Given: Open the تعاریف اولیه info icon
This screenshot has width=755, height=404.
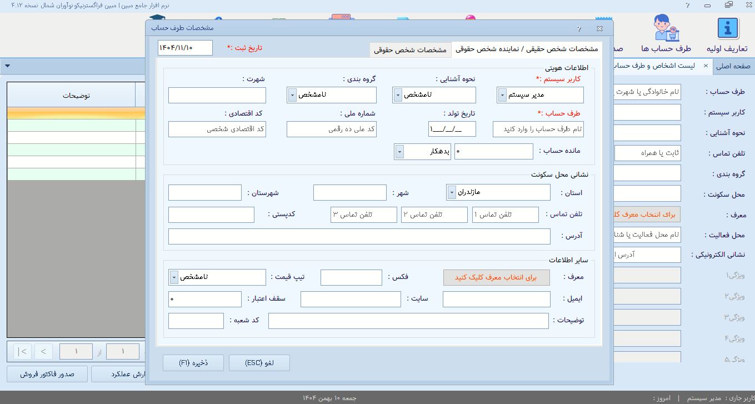Looking at the screenshot, I should click(x=727, y=28).
